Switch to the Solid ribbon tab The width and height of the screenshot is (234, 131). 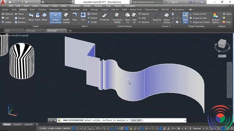click(14, 9)
